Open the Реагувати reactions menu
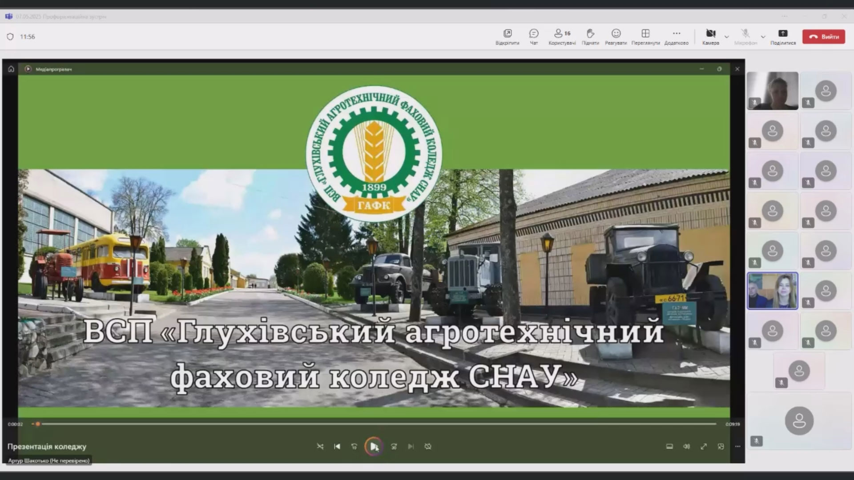Image resolution: width=854 pixels, height=480 pixels. click(x=616, y=36)
